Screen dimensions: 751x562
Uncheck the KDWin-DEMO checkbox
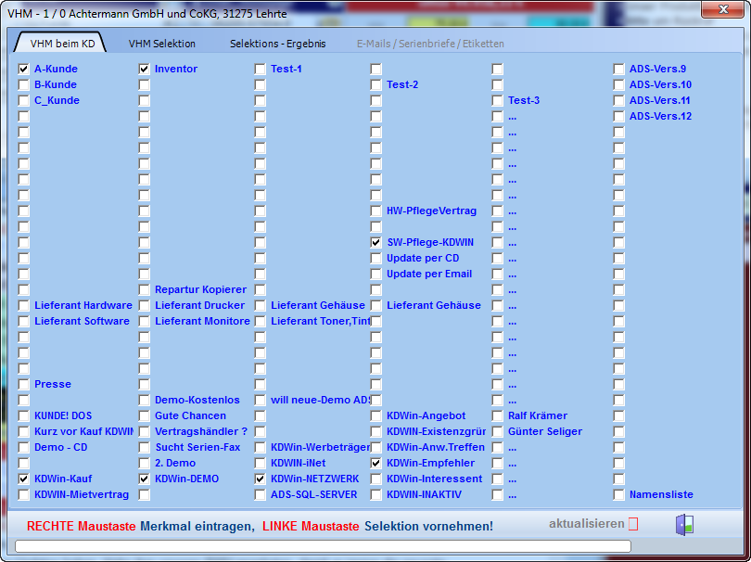[144, 479]
